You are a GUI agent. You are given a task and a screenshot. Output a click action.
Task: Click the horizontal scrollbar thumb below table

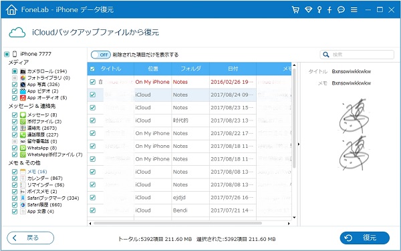(x=178, y=223)
